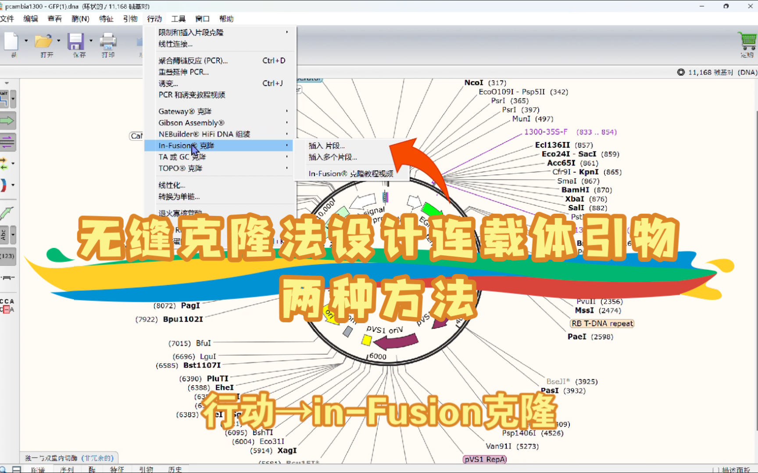Open the 特征 menu in menu bar
This screenshot has height=473, width=758.
click(106, 19)
